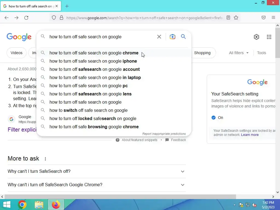This screenshot has height=210, width=280.
Task: Click the horizontal scrollbar left arrow
Action: pyautogui.click(x=2, y=197)
